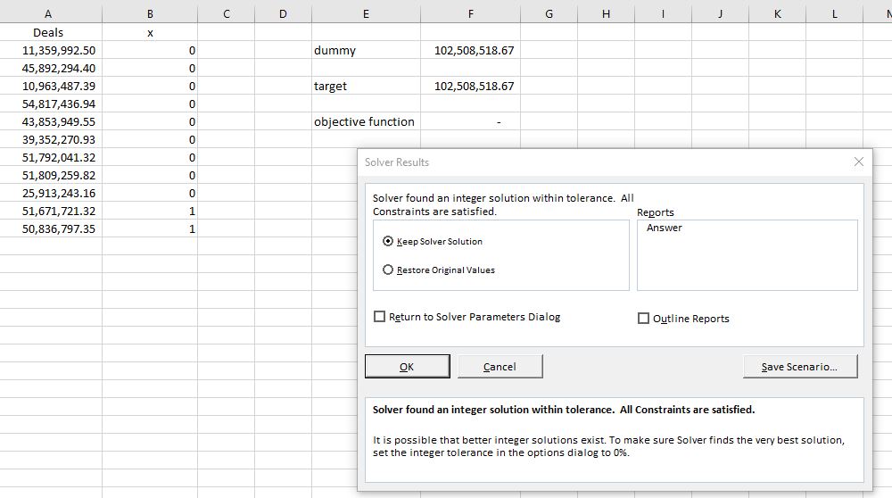Image resolution: width=892 pixels, height=498 pixels.
Task: Select cell with 54,817,436.94
Action: [x=51, y=104]
